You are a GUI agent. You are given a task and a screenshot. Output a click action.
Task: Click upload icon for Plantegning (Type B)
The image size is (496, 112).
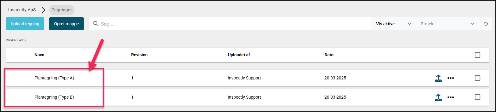[438, 97]
